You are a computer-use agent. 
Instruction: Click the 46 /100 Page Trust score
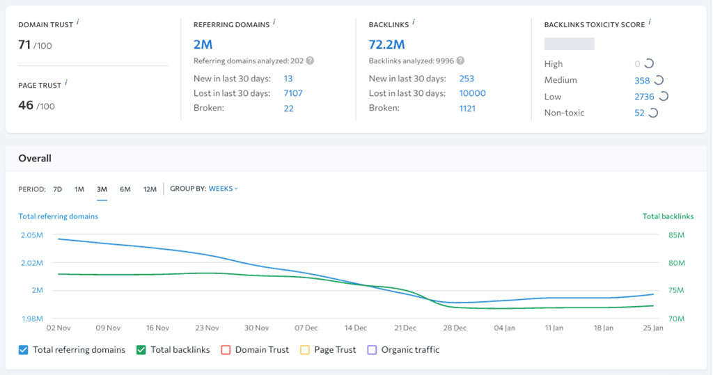click(36, 106)
